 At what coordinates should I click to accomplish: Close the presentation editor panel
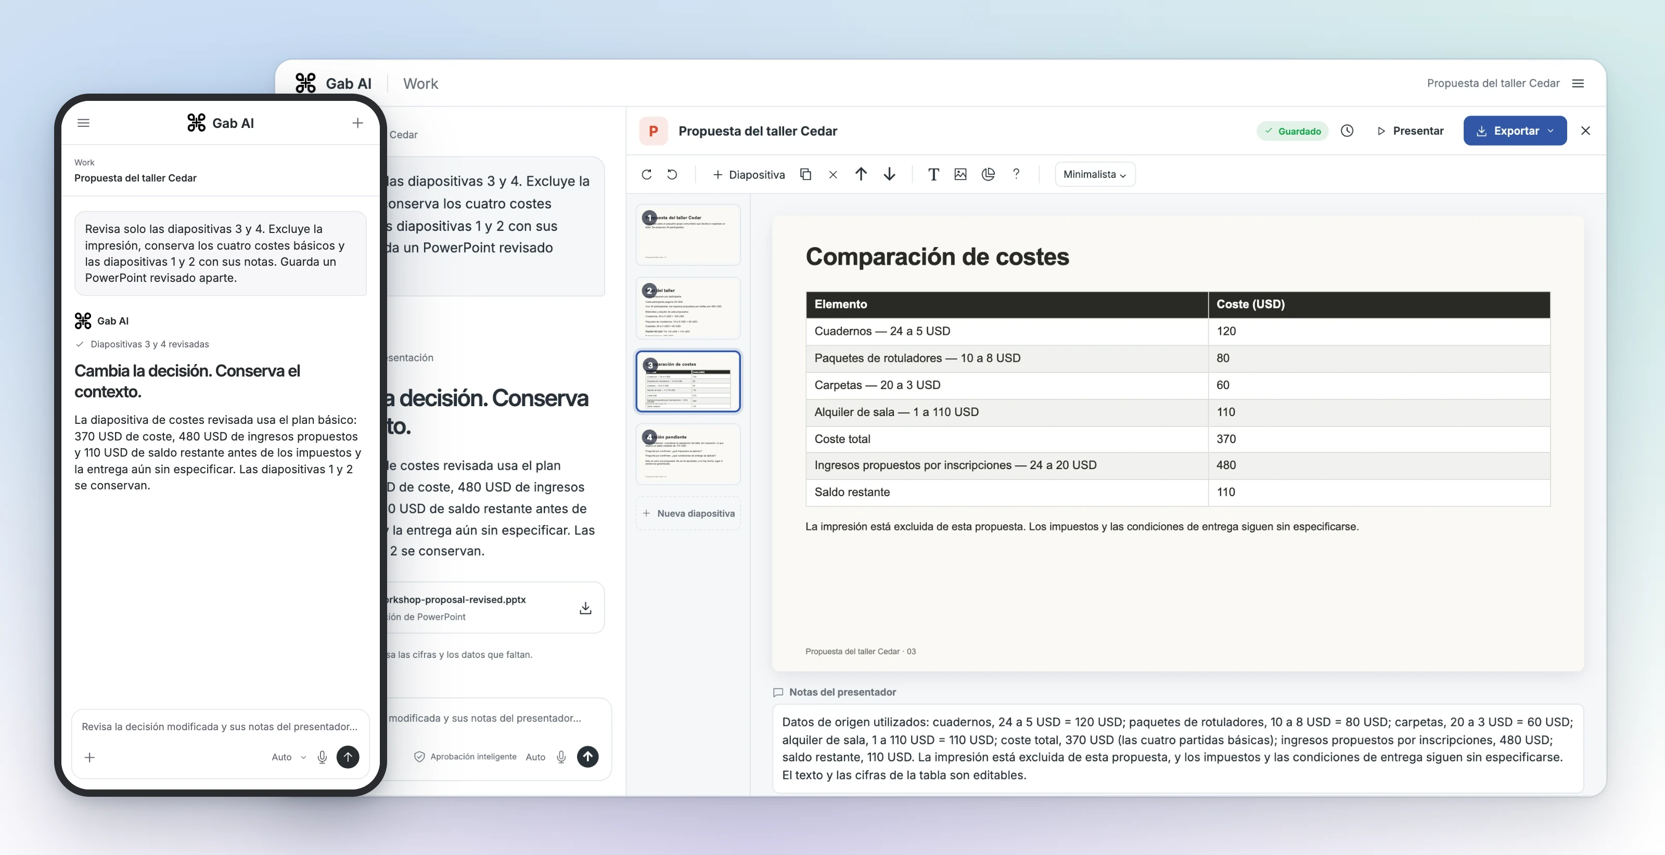point(1585,131)
